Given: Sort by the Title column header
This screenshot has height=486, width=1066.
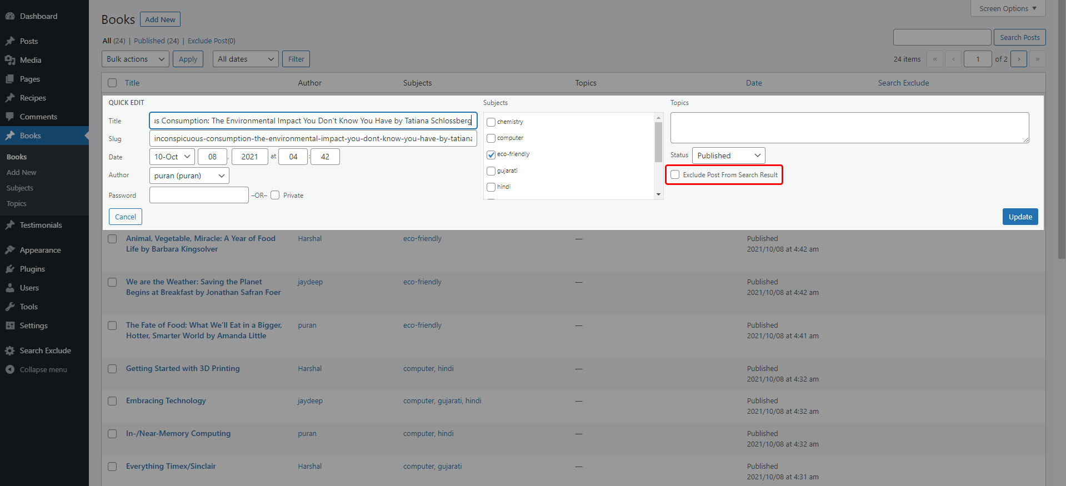Looking at the screenshot, I should [132, 83].
